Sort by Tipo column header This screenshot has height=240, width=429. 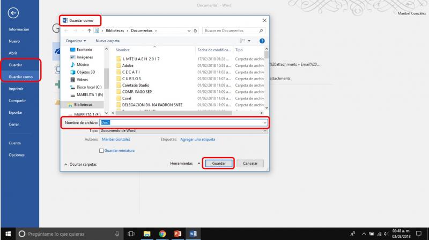(x=239, y=50)
